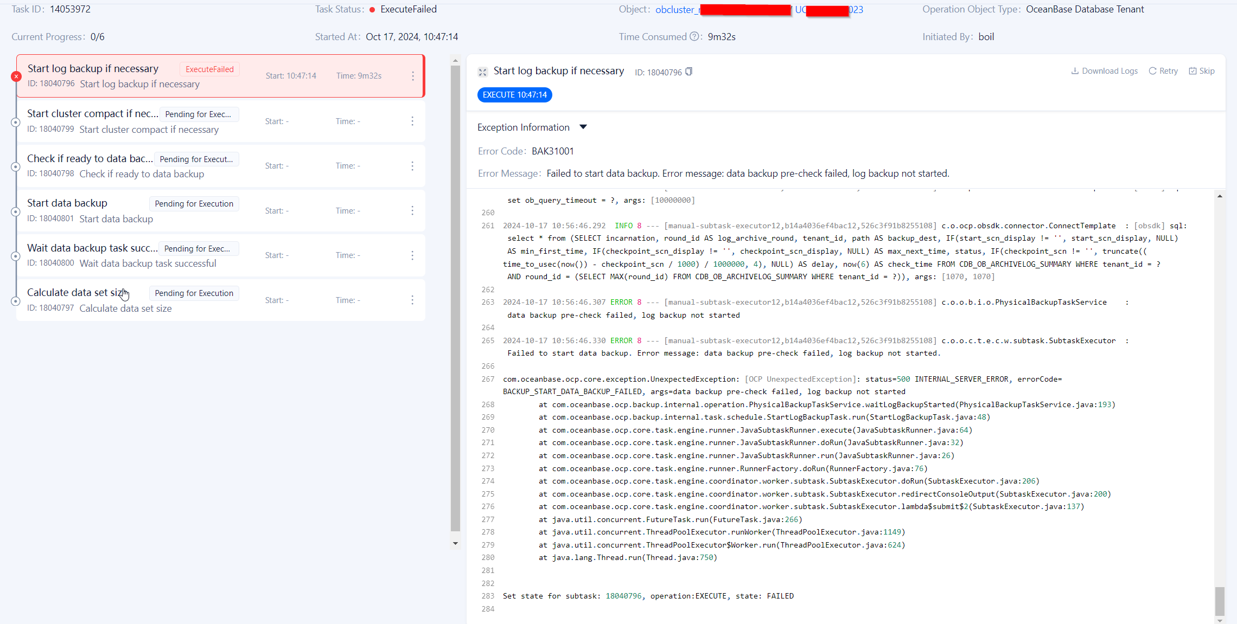Select the Start data backup row
The width and height of the screenshot is (1237, 624).
220,210
